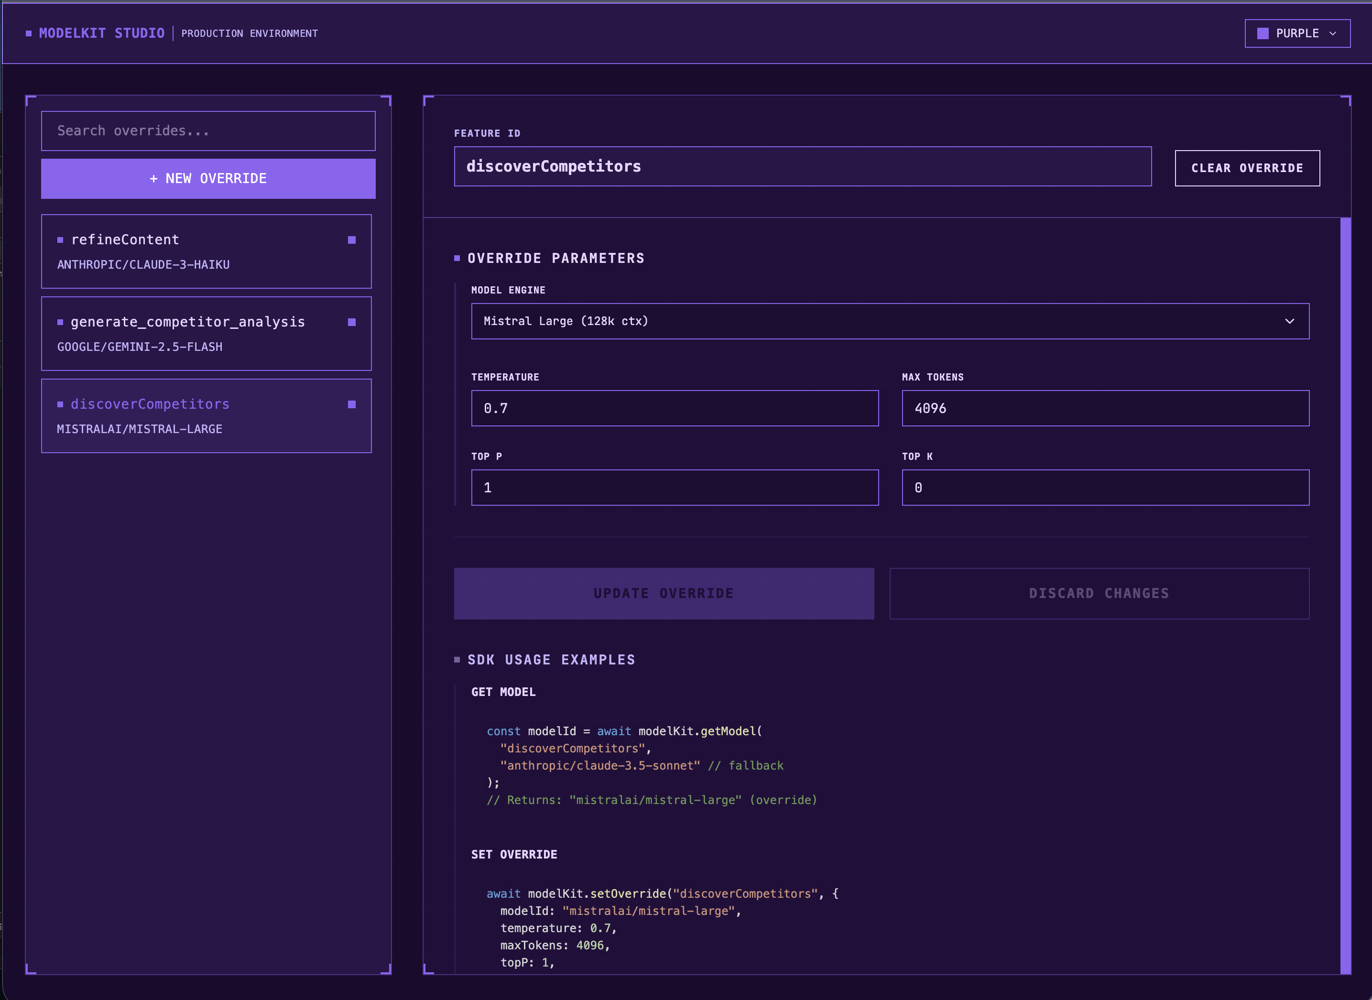The image size is (1372, 1000).
Task: Click the ModelKit Studio logo square
Action: 29,33
